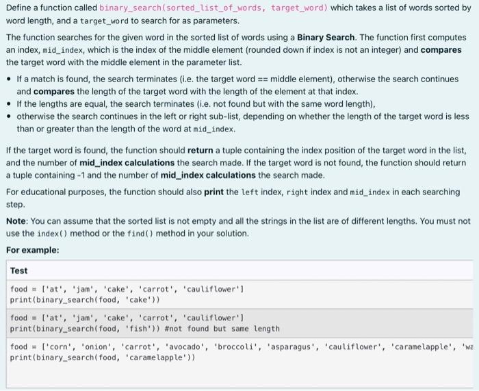Click the bullet 'If the lengths are equal'
Image resolution: width=479 pixels, height=391 pixels.
(x=196, y=104)
